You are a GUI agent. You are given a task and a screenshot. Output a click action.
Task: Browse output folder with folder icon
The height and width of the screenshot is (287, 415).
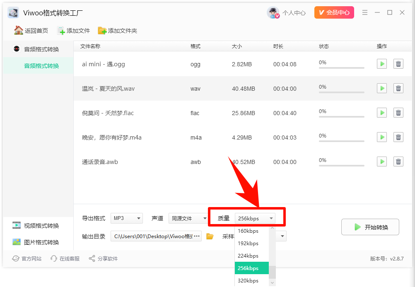pos(210,236)
